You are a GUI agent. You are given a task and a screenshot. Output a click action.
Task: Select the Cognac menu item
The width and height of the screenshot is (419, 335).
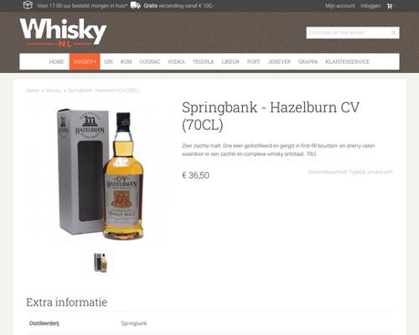point(150,62)
